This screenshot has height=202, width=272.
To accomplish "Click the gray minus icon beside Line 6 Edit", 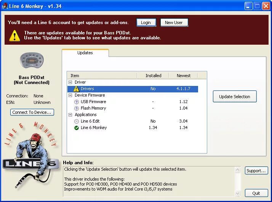I will 77,121.
